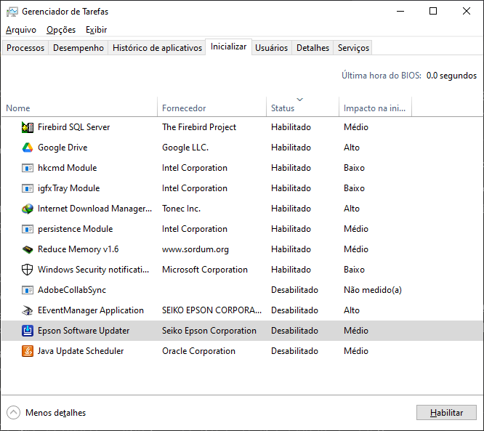Click Baixo impact in igfxTray Module row

(x=354, y=188)
